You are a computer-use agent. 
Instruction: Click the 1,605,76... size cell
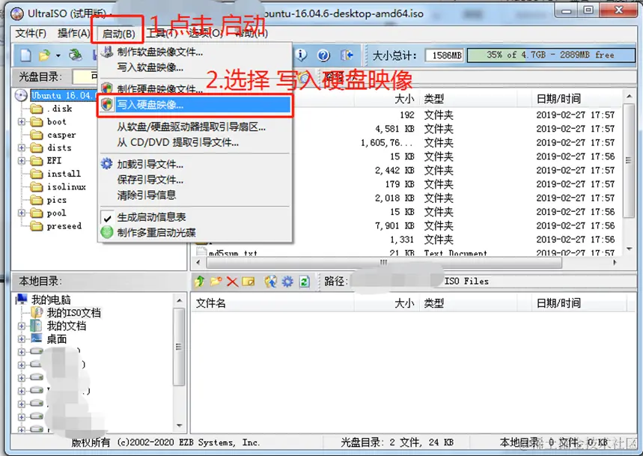tap(387, 143)
